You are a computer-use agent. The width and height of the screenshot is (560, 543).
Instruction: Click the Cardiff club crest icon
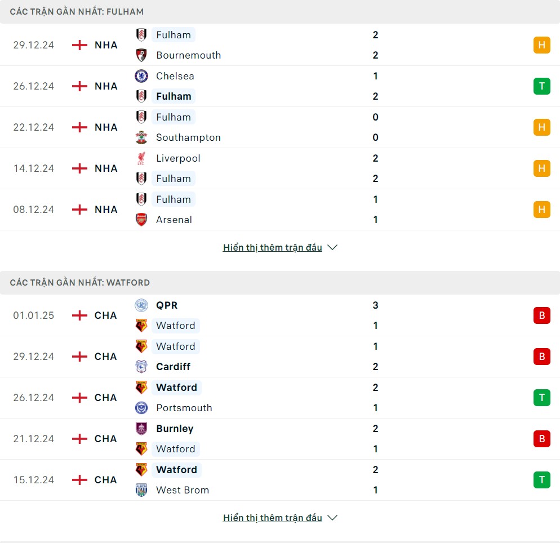[141, 367]
